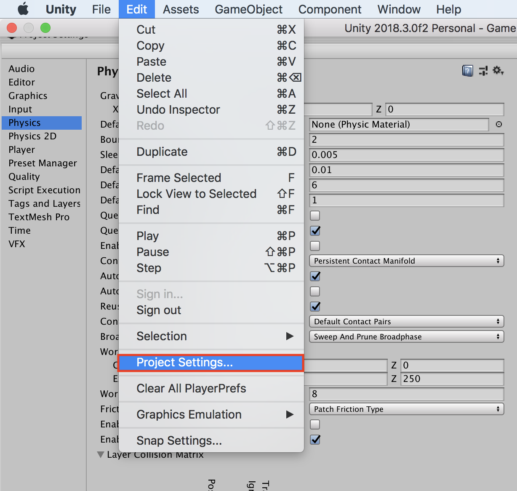
Task: Open the GameObject menu in menu bar
Action: click(x=248, y=9)
